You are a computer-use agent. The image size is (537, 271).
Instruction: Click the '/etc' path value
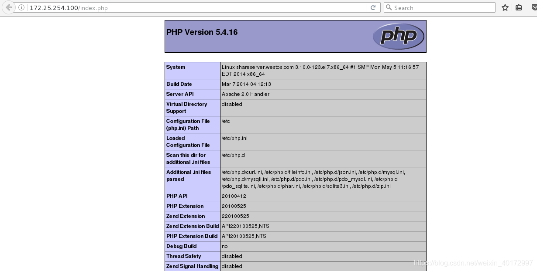[x=226, y=121]
